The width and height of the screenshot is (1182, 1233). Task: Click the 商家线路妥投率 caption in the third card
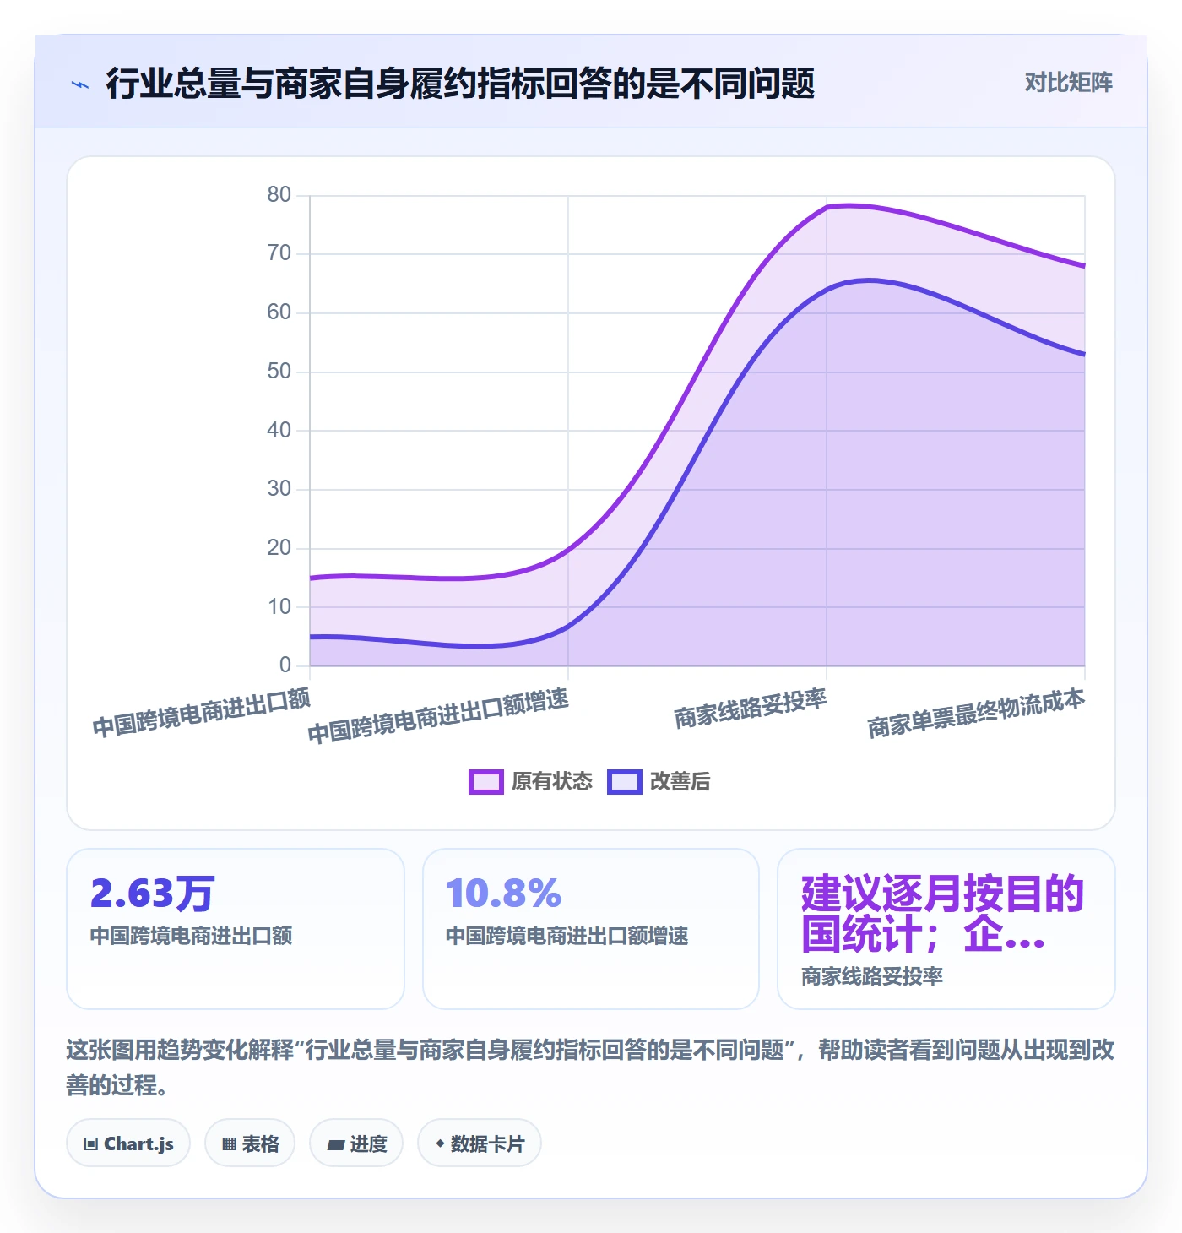tap(872, 976)
